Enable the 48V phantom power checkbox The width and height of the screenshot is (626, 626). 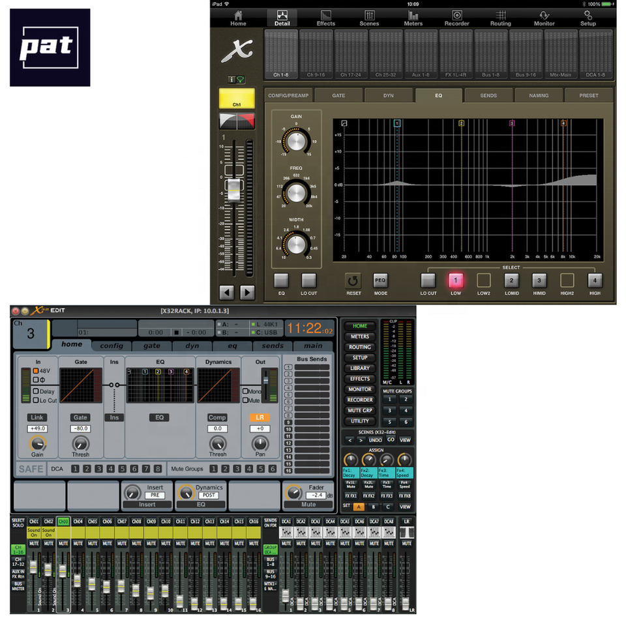[x=35, y=371]
